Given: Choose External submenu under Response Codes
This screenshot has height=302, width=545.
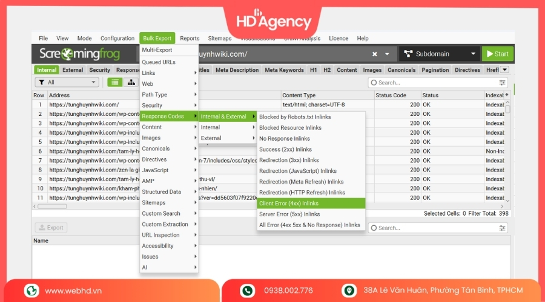Looking at the screenshot, I should click(228, 138).
